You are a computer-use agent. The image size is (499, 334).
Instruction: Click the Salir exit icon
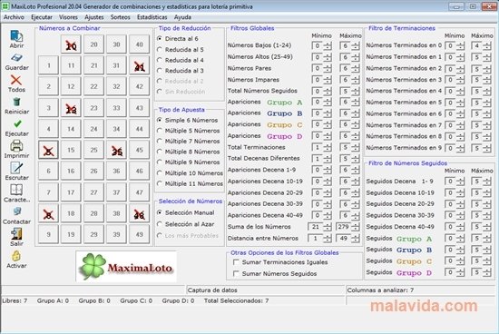(16, 233)
